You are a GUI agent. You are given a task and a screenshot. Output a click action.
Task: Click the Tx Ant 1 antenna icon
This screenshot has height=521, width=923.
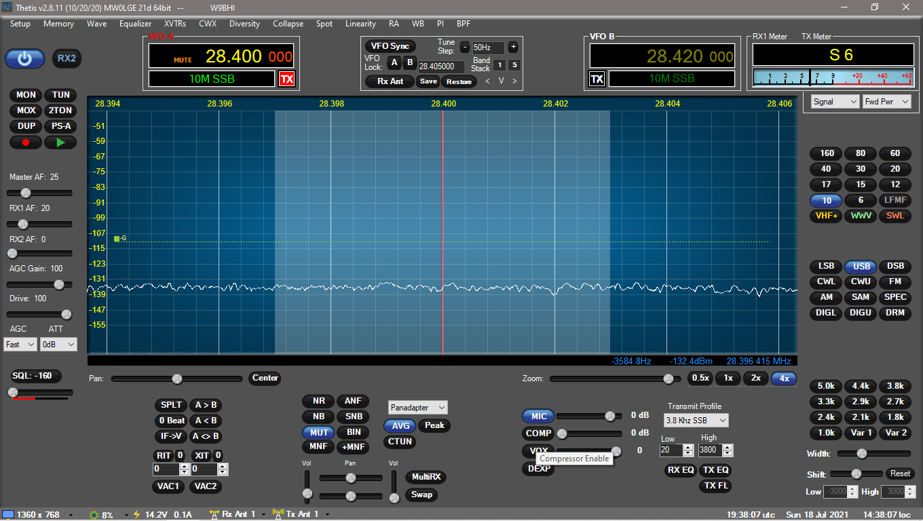[x=277, y=514]
